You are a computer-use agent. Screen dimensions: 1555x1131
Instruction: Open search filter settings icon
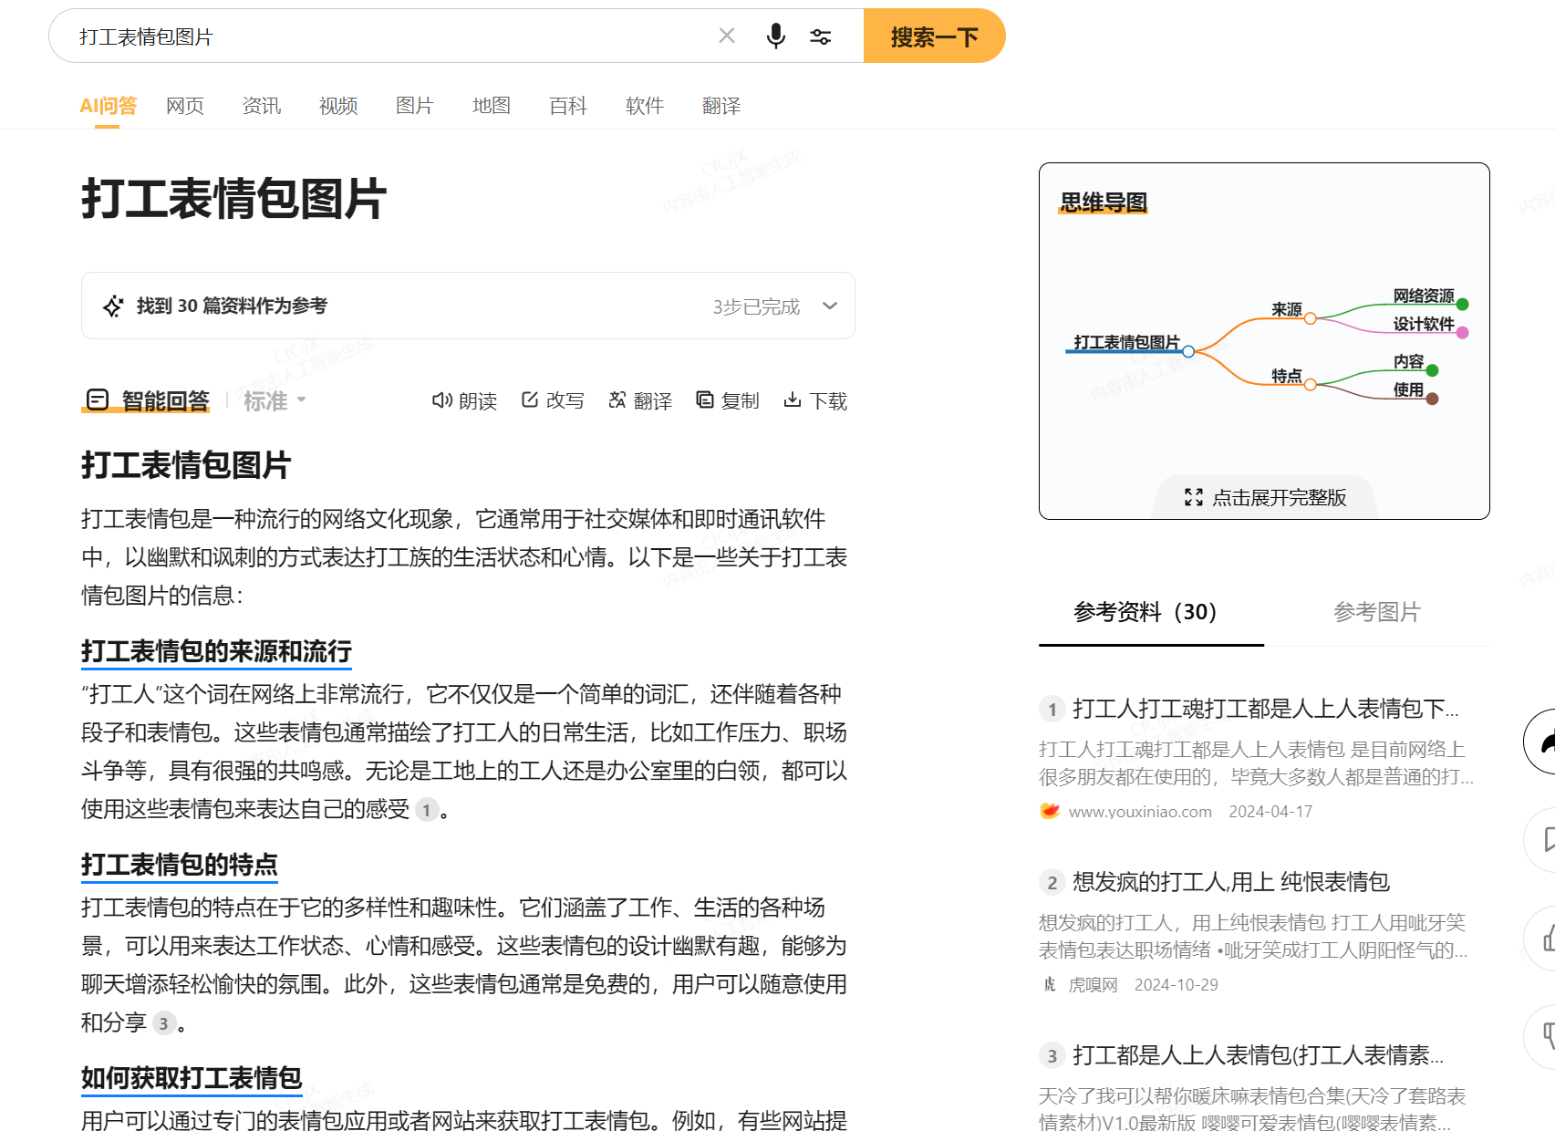pyautogui.click(x=821, y=36)
